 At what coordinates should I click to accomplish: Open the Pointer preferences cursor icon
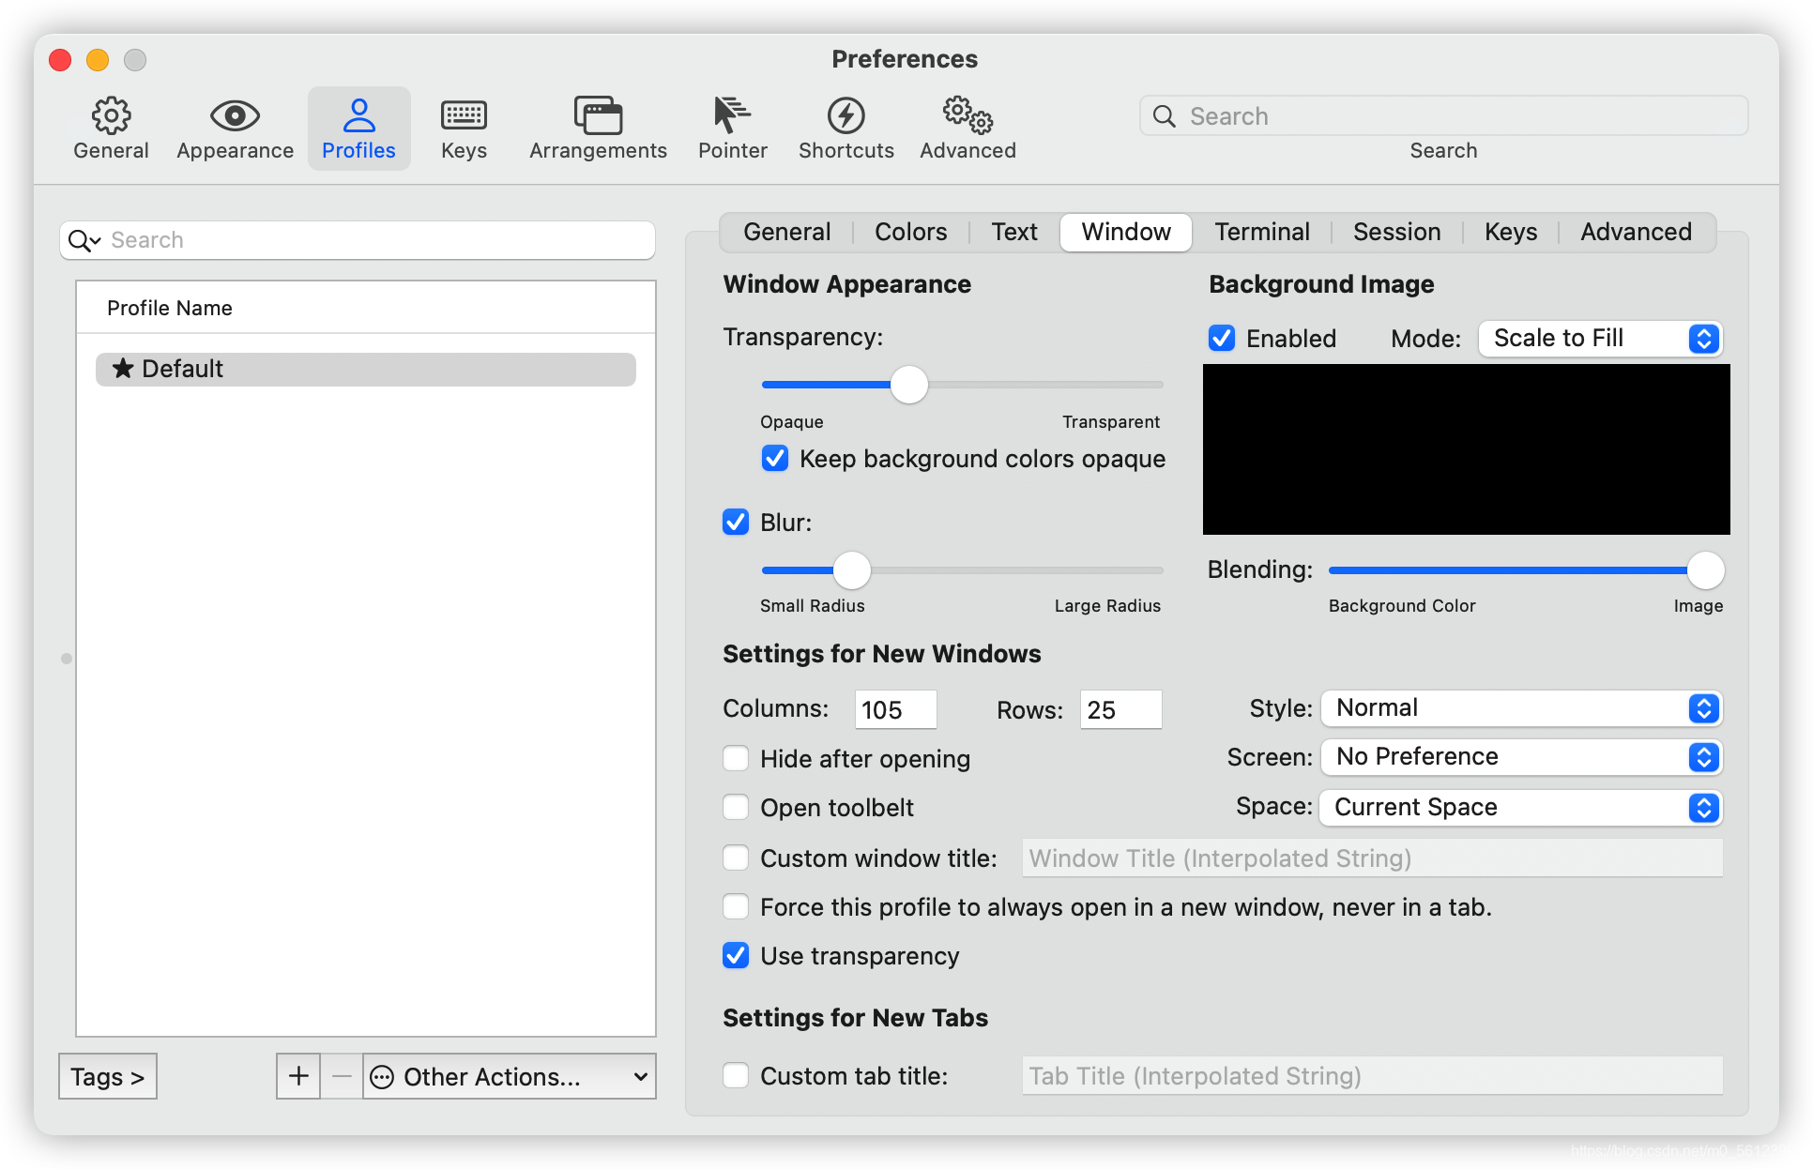pos(732,116)
